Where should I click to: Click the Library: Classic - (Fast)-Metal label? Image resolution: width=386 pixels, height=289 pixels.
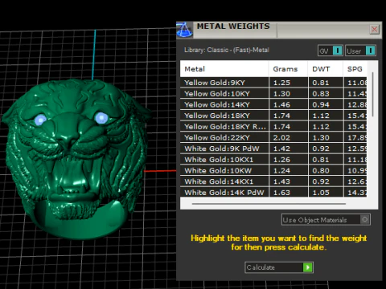227,50
